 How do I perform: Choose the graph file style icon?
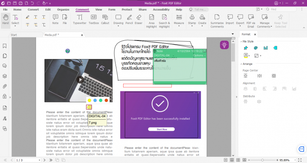[x=266, y=48]
